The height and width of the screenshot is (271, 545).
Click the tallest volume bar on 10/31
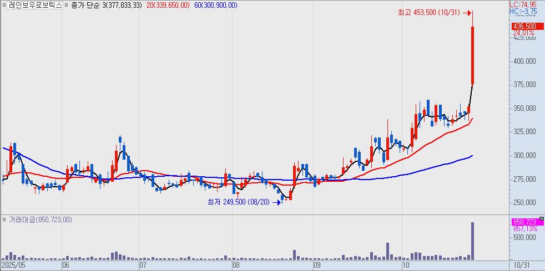click(x=473, y=241)
